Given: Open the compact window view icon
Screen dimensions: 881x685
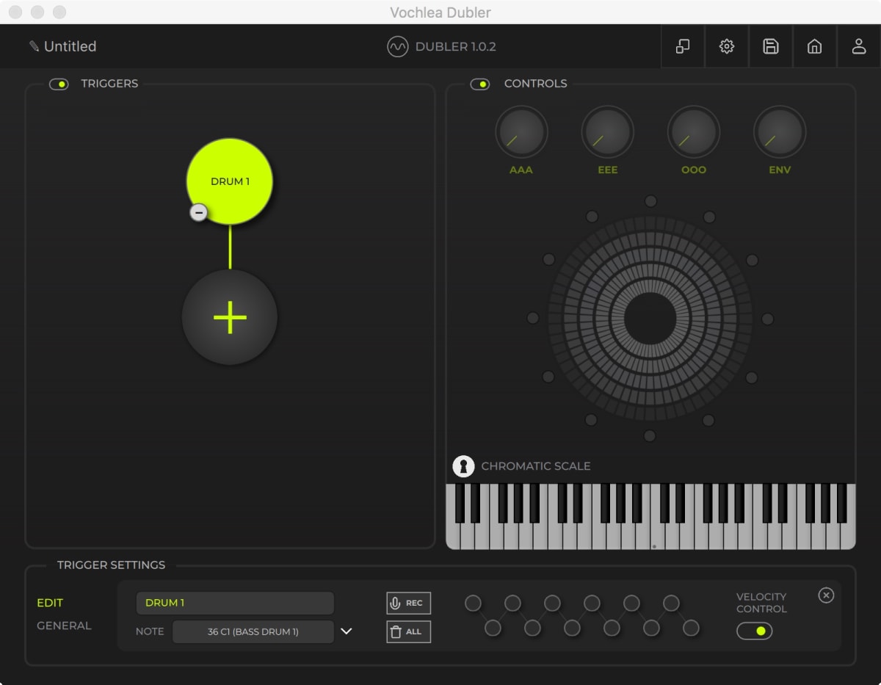Looking at the screenshot, I should [683, 46].
